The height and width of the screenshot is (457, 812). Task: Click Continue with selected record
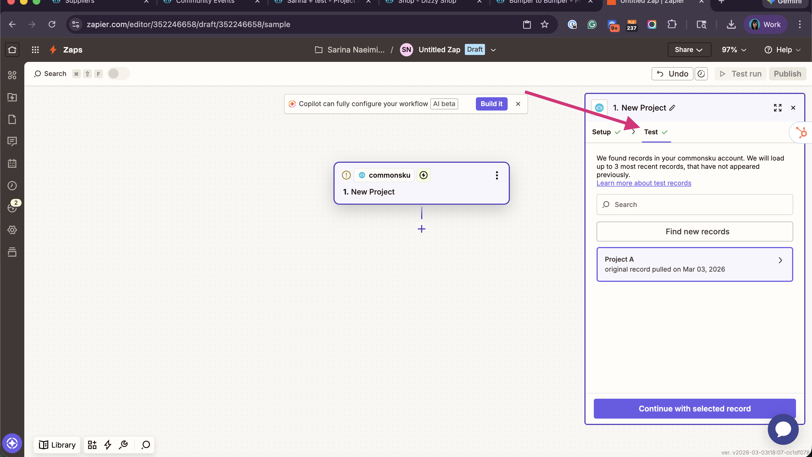tap(694, 408)
